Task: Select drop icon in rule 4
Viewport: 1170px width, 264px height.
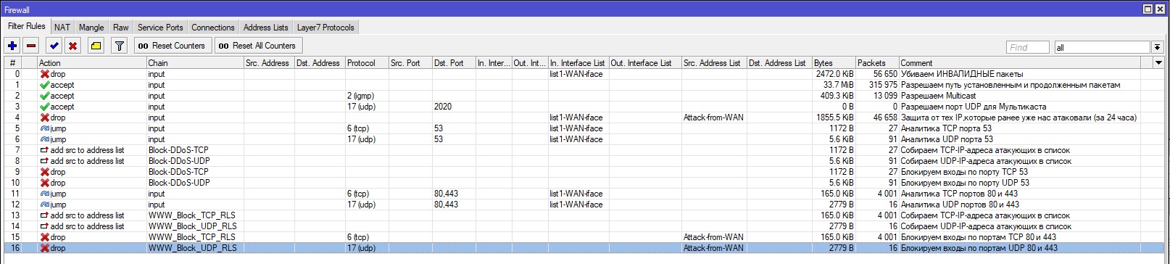Action: (44, 117)
